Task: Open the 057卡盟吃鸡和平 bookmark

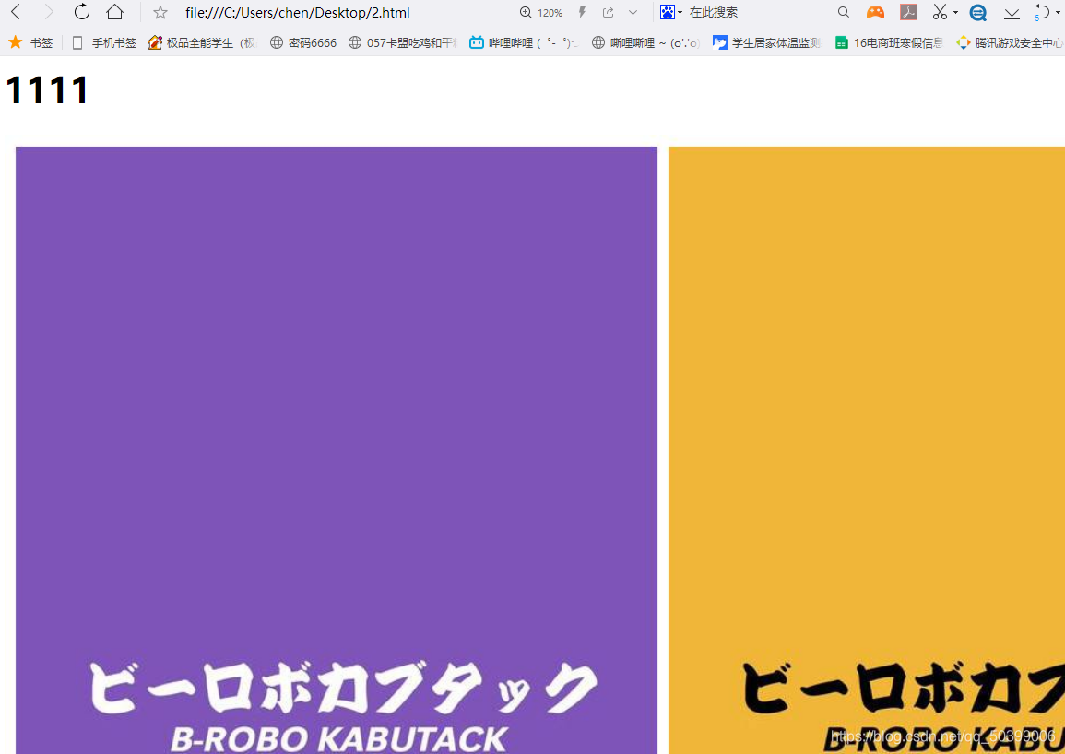Action: pos(402,42)
